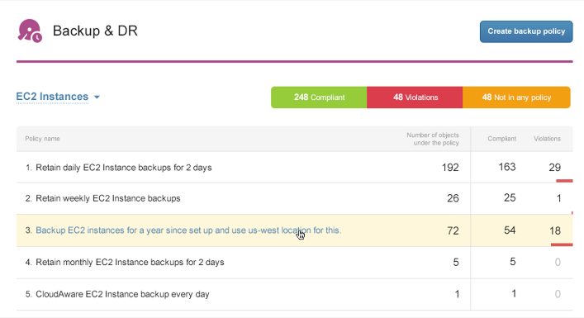Select the red 48 Violations segment

coord(415,97)
